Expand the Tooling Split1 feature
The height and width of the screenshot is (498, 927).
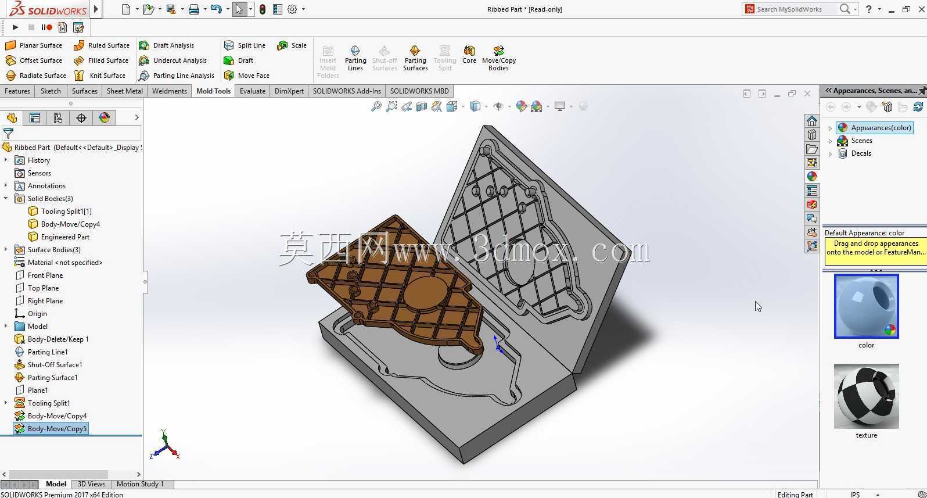(x=6, y=403)
